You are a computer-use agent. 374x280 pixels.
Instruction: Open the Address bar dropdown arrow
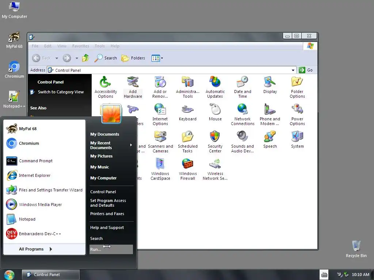[293, 70]
